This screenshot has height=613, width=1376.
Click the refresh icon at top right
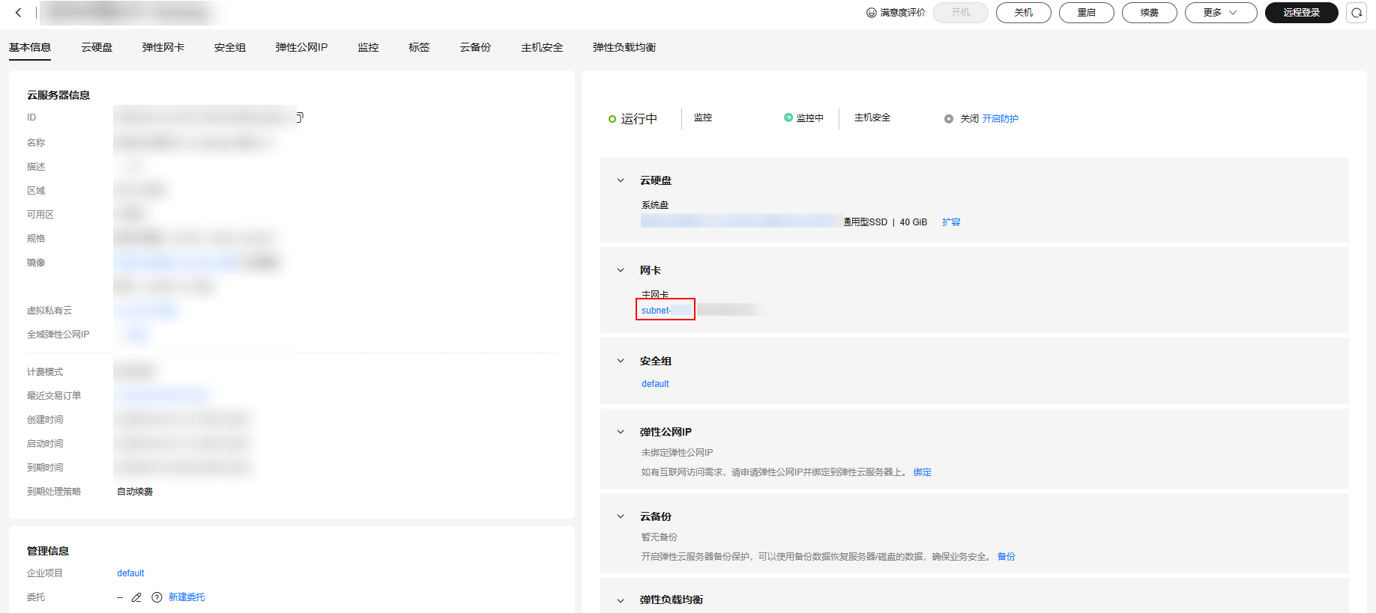(1357, 13)
